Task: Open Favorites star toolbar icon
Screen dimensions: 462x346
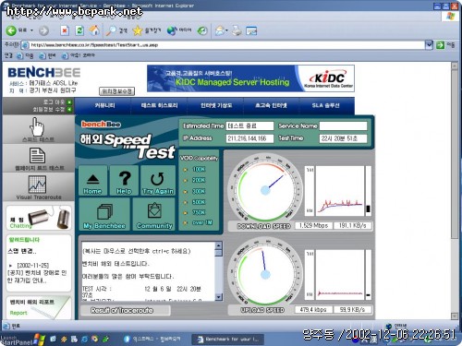Action: [138, 30]
